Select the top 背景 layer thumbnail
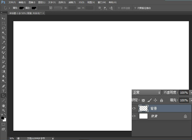Viewport: 192px width, 140px height. tap(143, 108)
